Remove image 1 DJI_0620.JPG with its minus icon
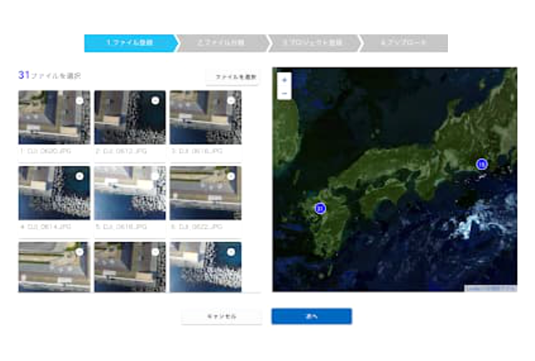 tap(79, 101)
